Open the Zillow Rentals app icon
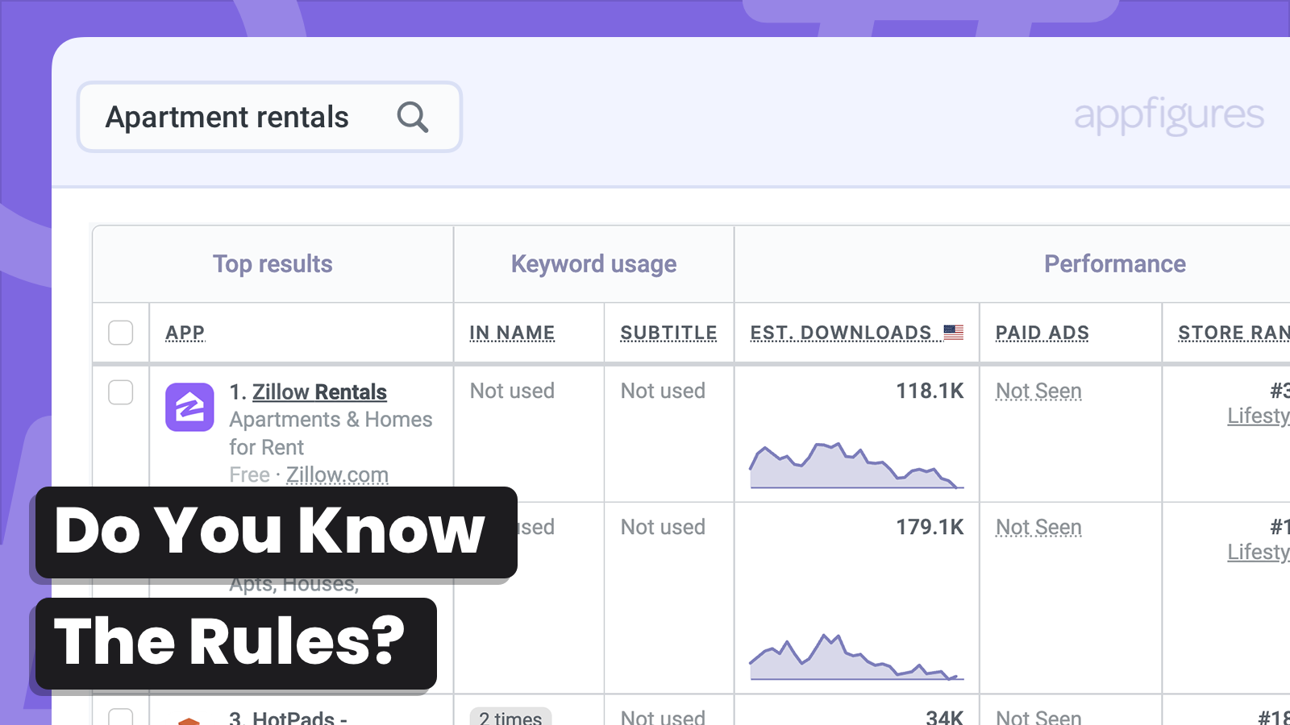 point(189,407)
